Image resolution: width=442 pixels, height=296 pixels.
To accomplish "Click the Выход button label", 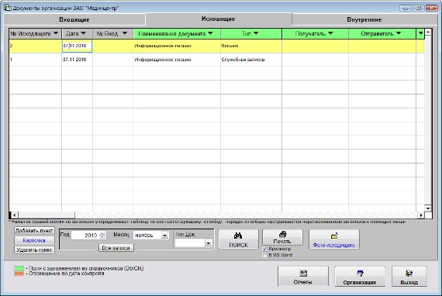I will point(409,282).
